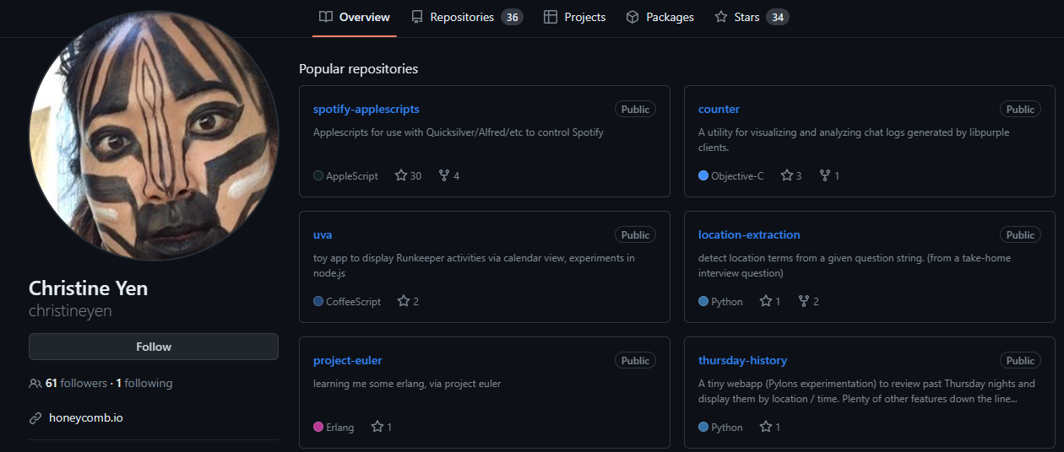
Task: Click the project-euler description about erlang
Action: pos(407,384)
